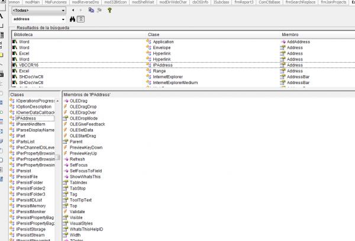
Task: Select the OLEDrag member
Action: click(78, 101)
